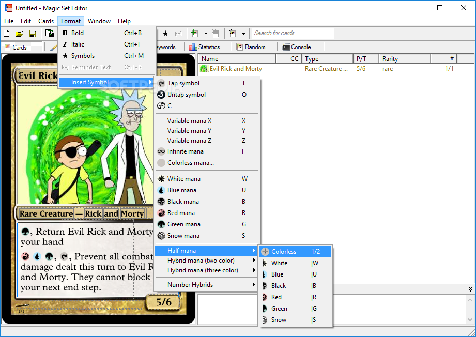Click the 5/6 power toughness box
The width and height of the screenshot is (476, 337).
tap(164, 302)
